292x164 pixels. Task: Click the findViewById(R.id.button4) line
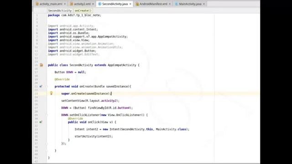(97, 108)
